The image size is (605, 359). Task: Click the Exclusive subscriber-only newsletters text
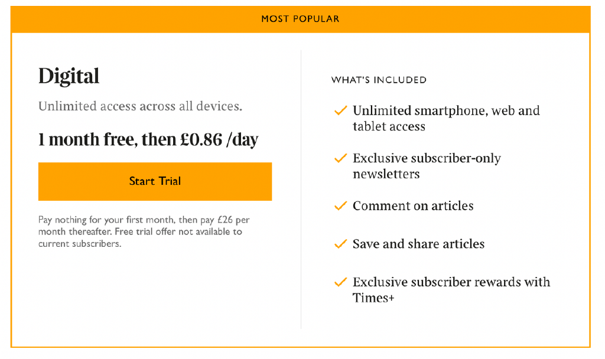click(x=427, y=166)
